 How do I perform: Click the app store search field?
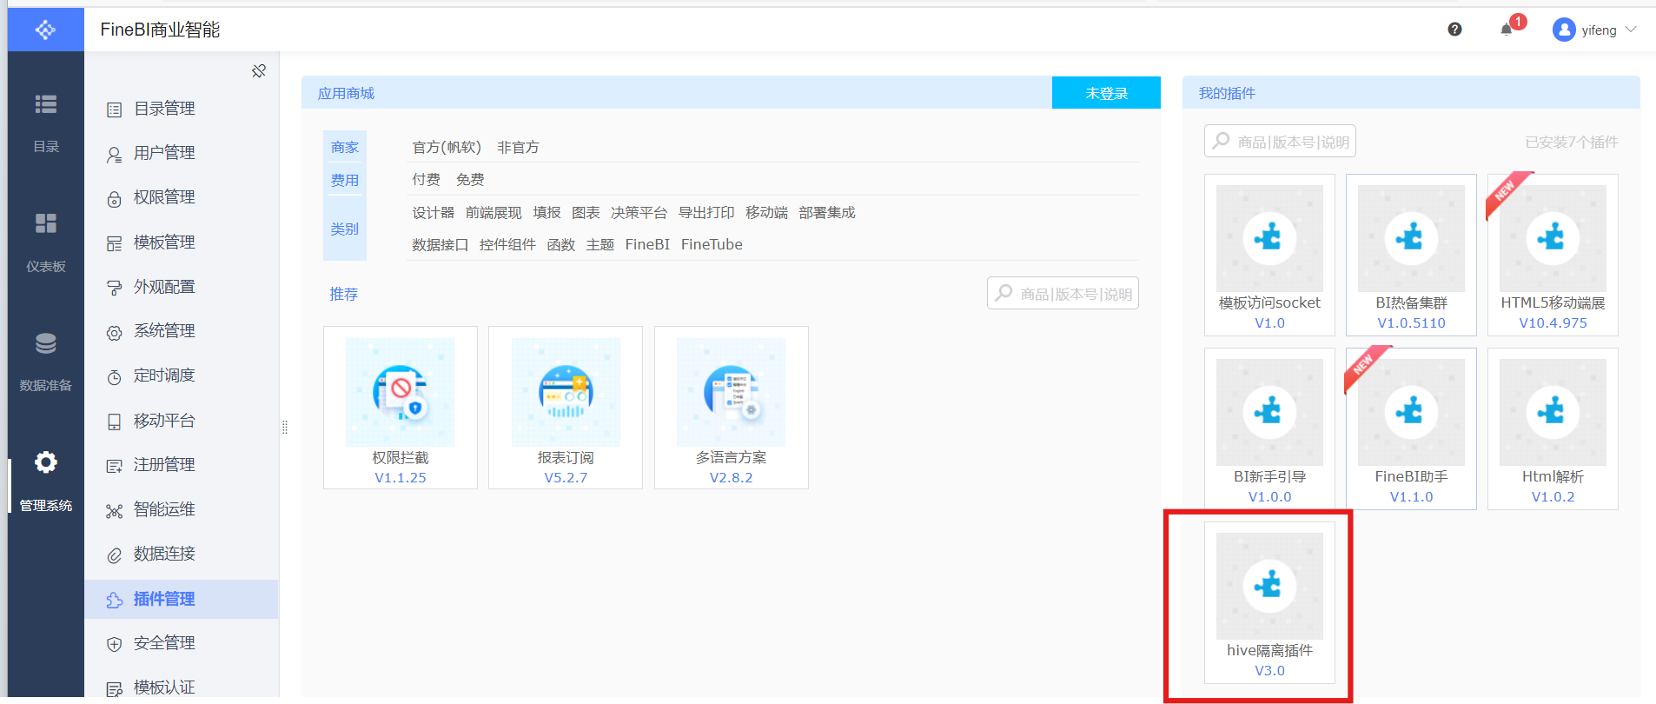[x=1063, y=293]
